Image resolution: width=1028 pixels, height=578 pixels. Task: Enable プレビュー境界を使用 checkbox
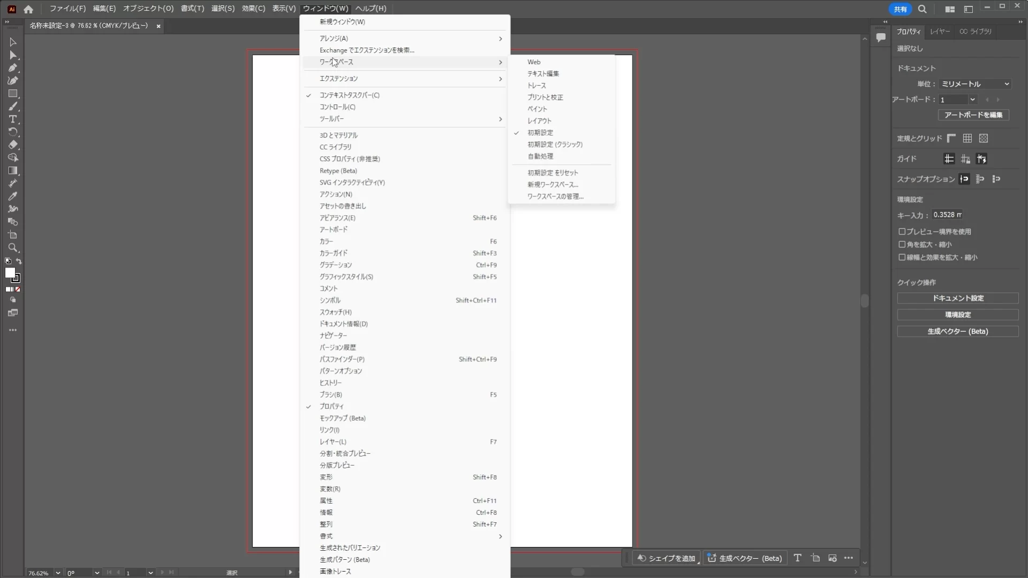pyautogui.click(x=902, y=232)
